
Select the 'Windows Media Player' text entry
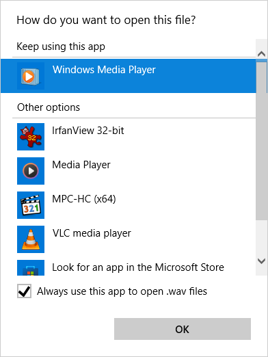click(104, 70)
